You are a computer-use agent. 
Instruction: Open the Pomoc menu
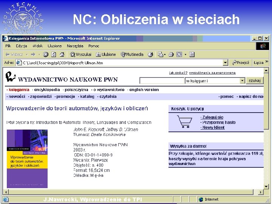click(94, 46)
